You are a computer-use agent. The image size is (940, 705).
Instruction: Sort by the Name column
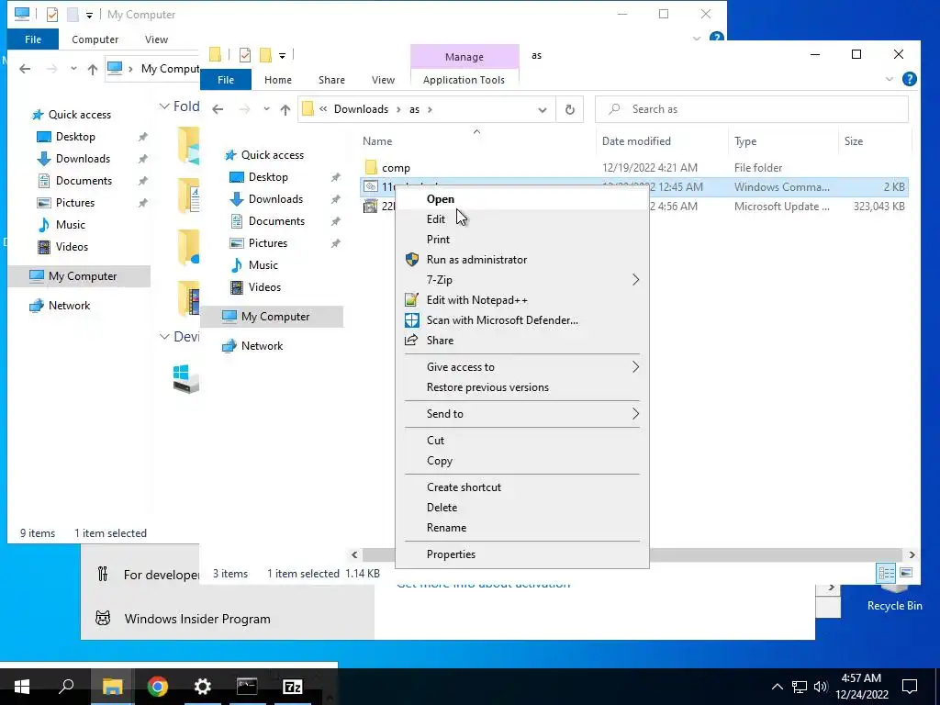click(477, 141)
